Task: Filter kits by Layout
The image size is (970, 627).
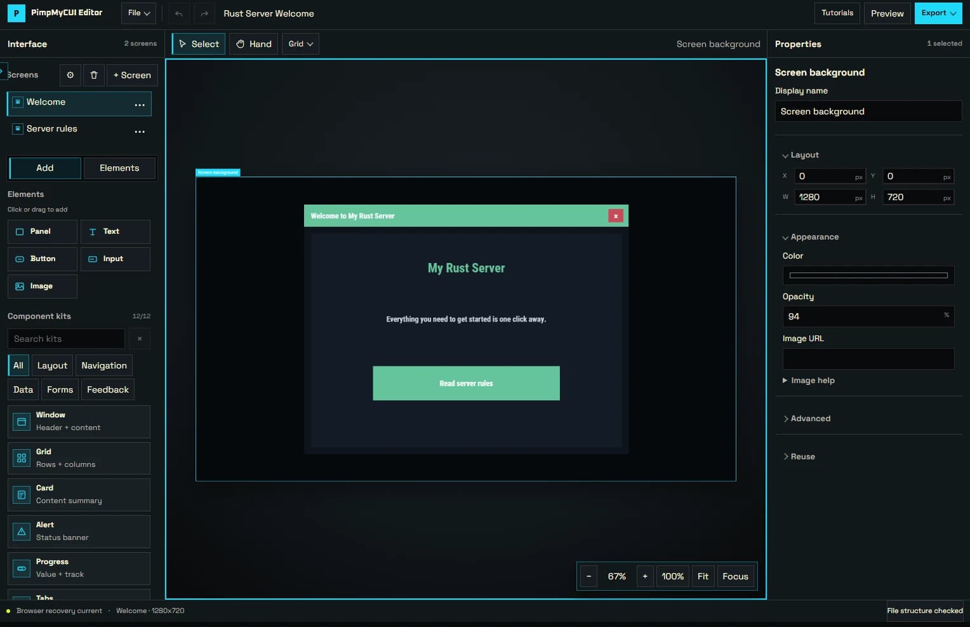Action: [x=52, y=366]
